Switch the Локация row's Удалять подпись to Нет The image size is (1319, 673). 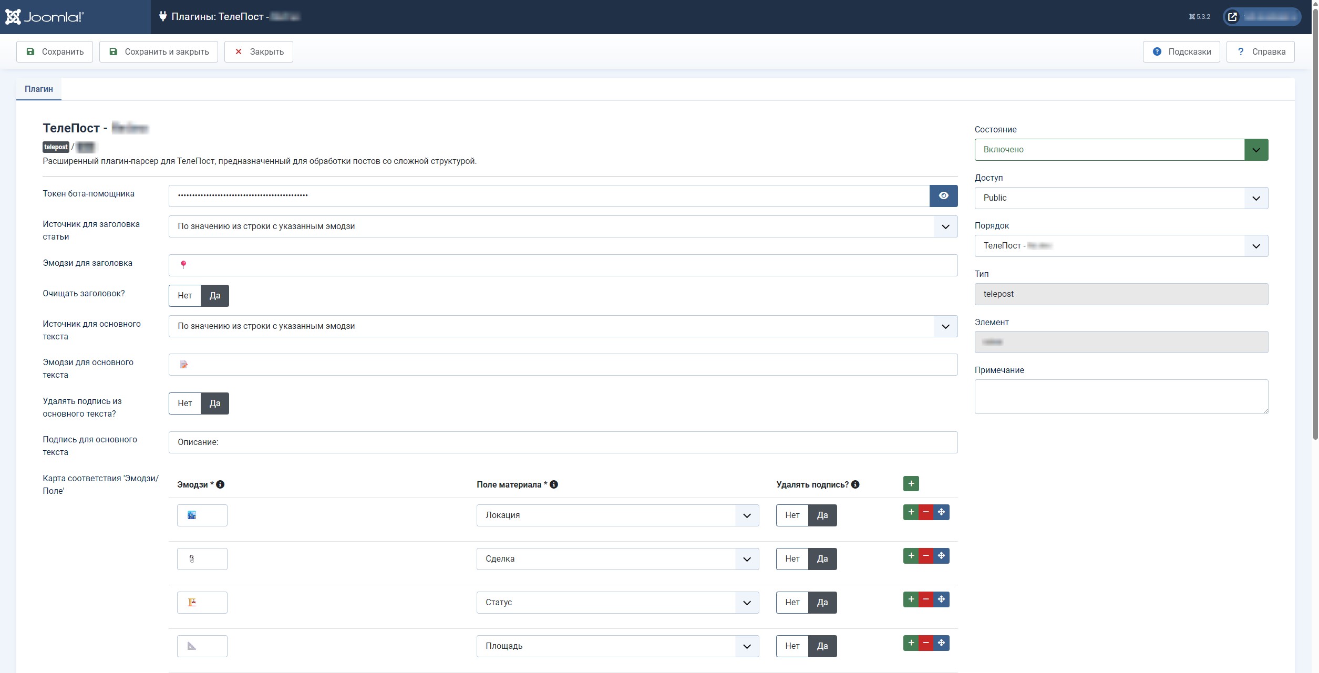pos(792,515)
